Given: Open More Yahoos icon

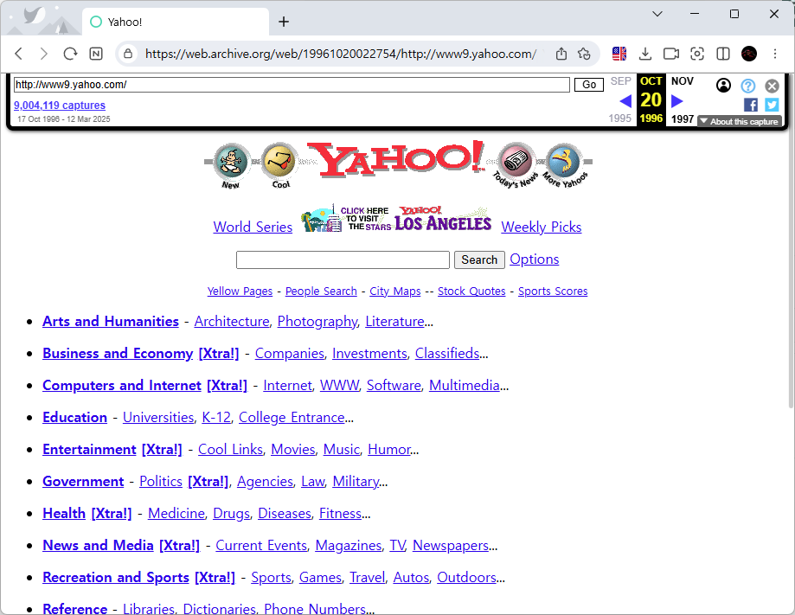Looking at the screenshot, I should point(565,164).
